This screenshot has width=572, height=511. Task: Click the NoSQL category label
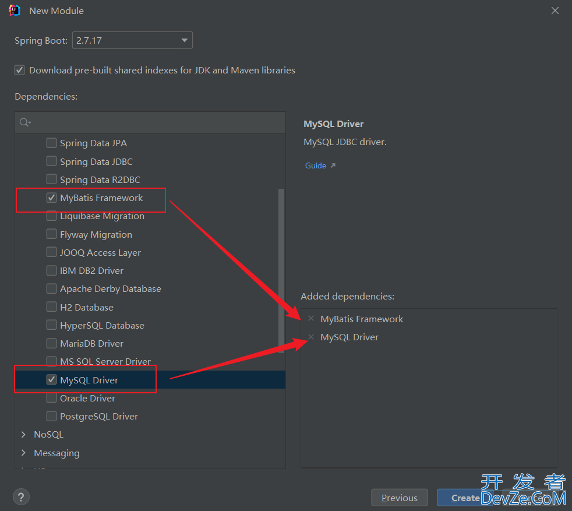(x=48, y=434)
